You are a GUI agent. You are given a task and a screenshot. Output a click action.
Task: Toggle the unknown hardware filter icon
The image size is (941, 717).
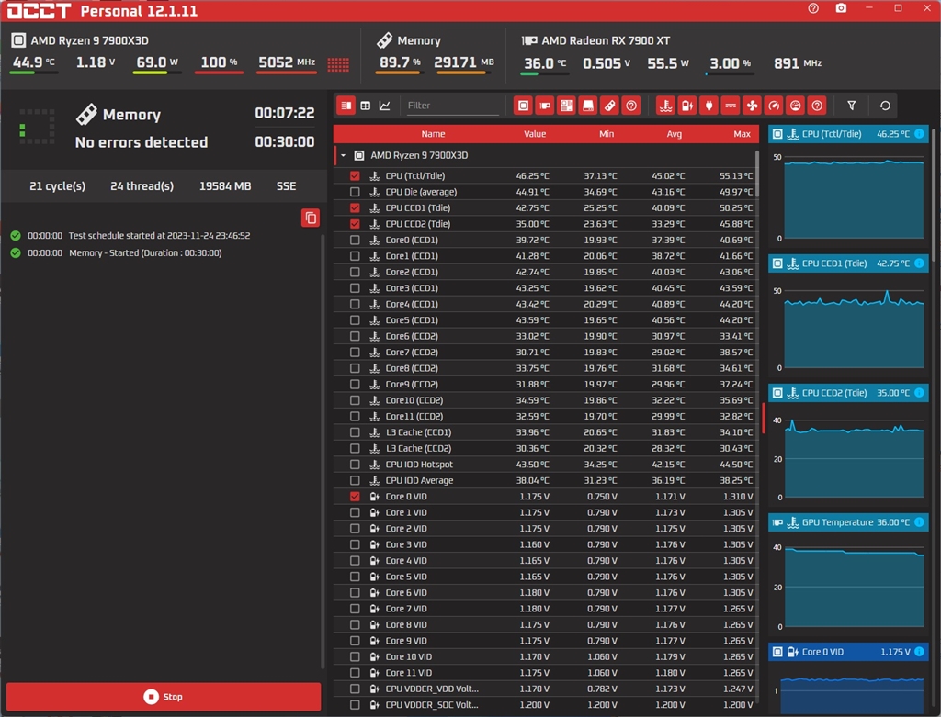pos(631,106)
